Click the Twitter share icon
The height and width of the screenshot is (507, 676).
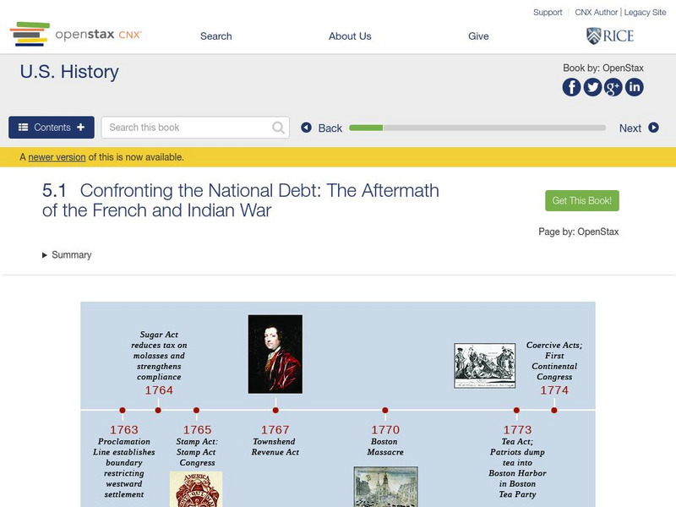point(592,87)
